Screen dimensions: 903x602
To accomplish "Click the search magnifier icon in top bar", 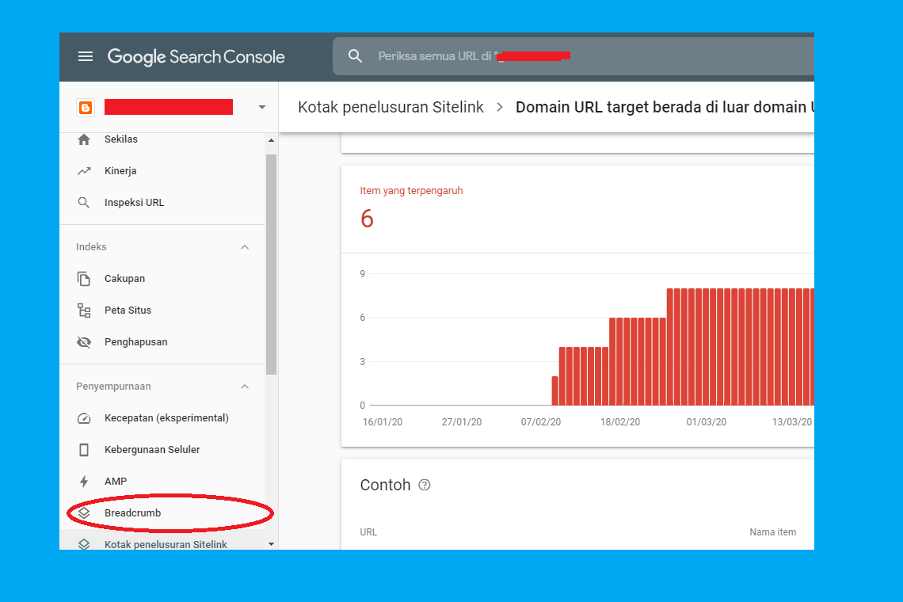I will click(356, 56).
